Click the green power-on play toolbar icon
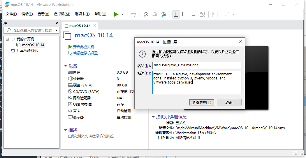Image resolution: width=306 pixels, height=158 pixels. [116, 14]
